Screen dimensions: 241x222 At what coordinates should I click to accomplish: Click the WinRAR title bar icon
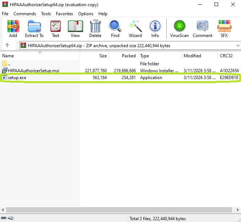(x=5, y=4)
